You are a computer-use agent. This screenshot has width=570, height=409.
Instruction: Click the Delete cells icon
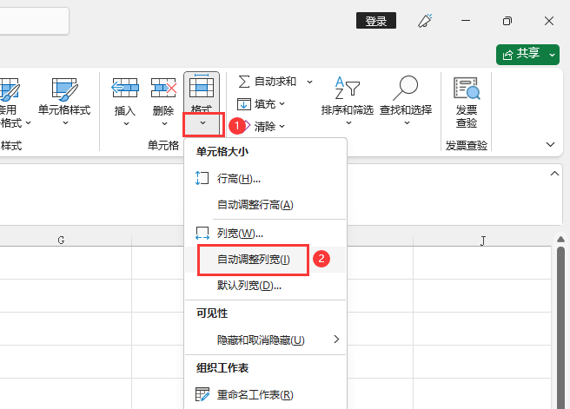coord(163,89)
